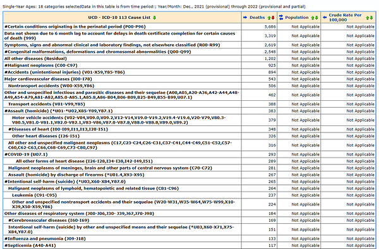The width and height of the screenshot is (379, 249).
Task: Click the 1,202 deaths value
Action: (x=270, y=59)
